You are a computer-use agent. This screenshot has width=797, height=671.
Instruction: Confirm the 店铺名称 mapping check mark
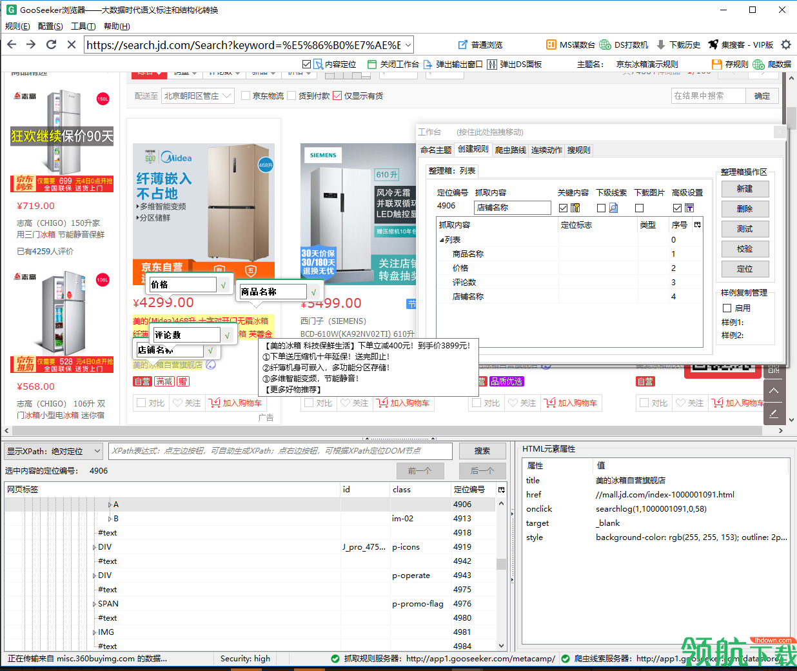(x=210, y=350)
